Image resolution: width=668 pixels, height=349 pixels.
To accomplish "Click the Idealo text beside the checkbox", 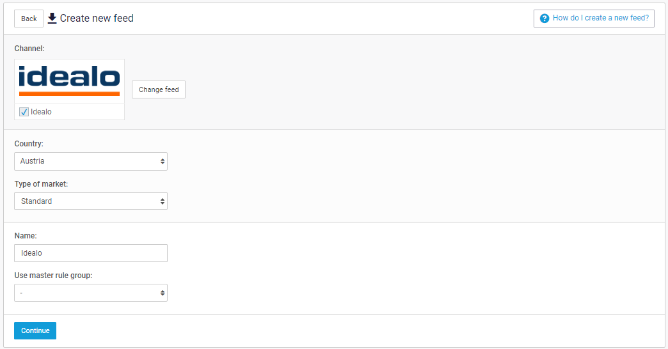I will [x=41, y=112].
